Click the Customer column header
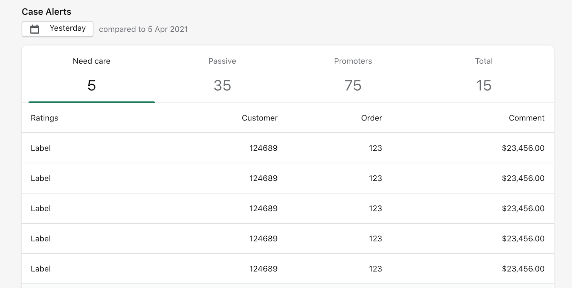The width and height of the screenshot is (572, 288). tap(260, 118)
